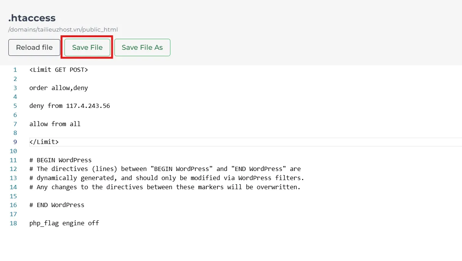462x261 pixels.
Task: Click the .htaccess file title
Action: [x=32, y=18]
